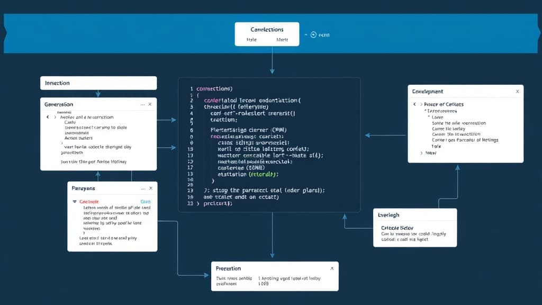Open the ellipsis menu in the Pereyons panel
Screen dimensions: 542x305
pyautogui.click(x=143, y=189)
